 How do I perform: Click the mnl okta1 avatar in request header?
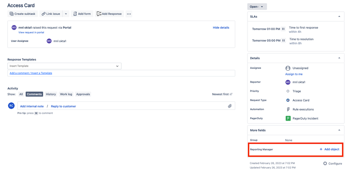click(14, 28)
